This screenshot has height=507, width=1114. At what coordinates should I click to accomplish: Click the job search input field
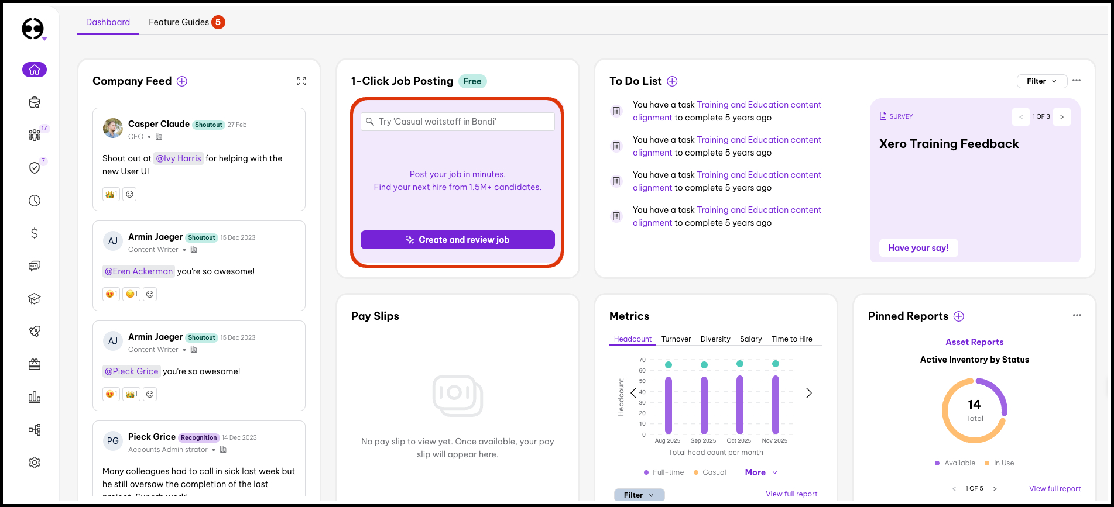pos(457,122)
